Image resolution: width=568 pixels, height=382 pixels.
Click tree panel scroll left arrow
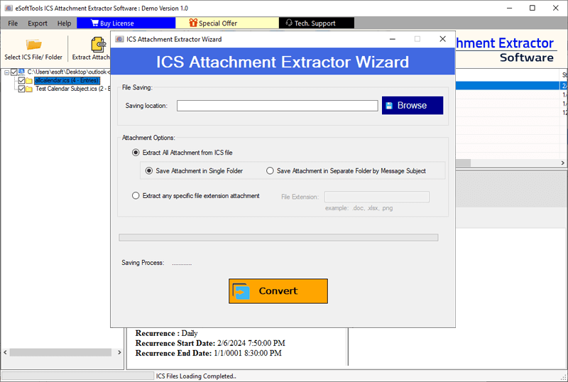(x=5, y=352)
